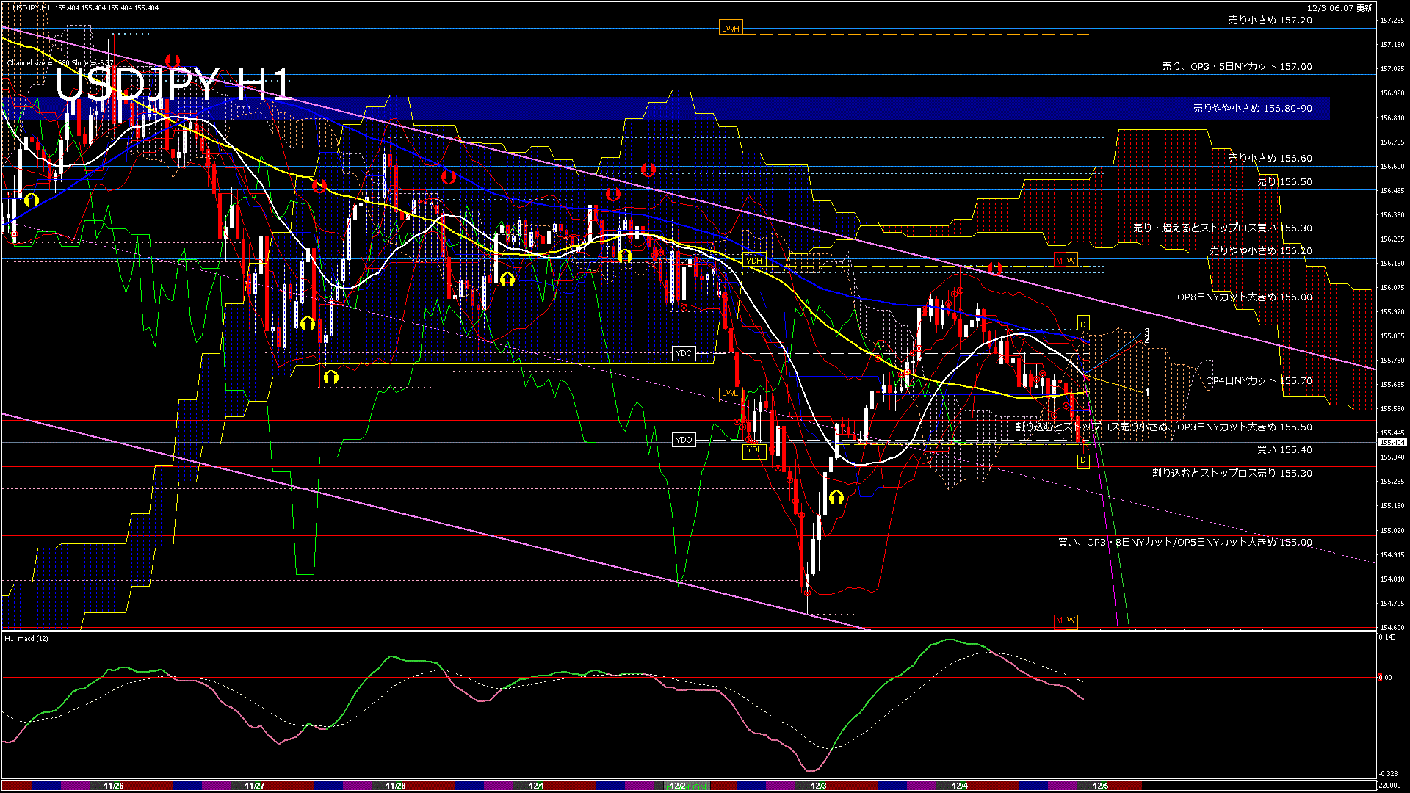Screen dimensions: 1410x793
Task: Click the YDC yesterday-close label box
Action: point(683,354)
